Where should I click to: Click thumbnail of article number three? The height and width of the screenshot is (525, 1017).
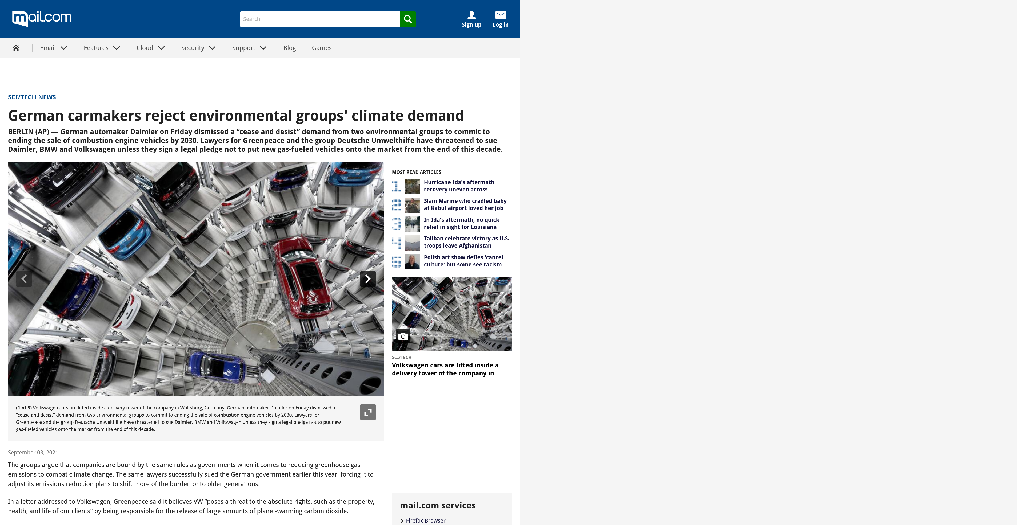click(412, 224)
